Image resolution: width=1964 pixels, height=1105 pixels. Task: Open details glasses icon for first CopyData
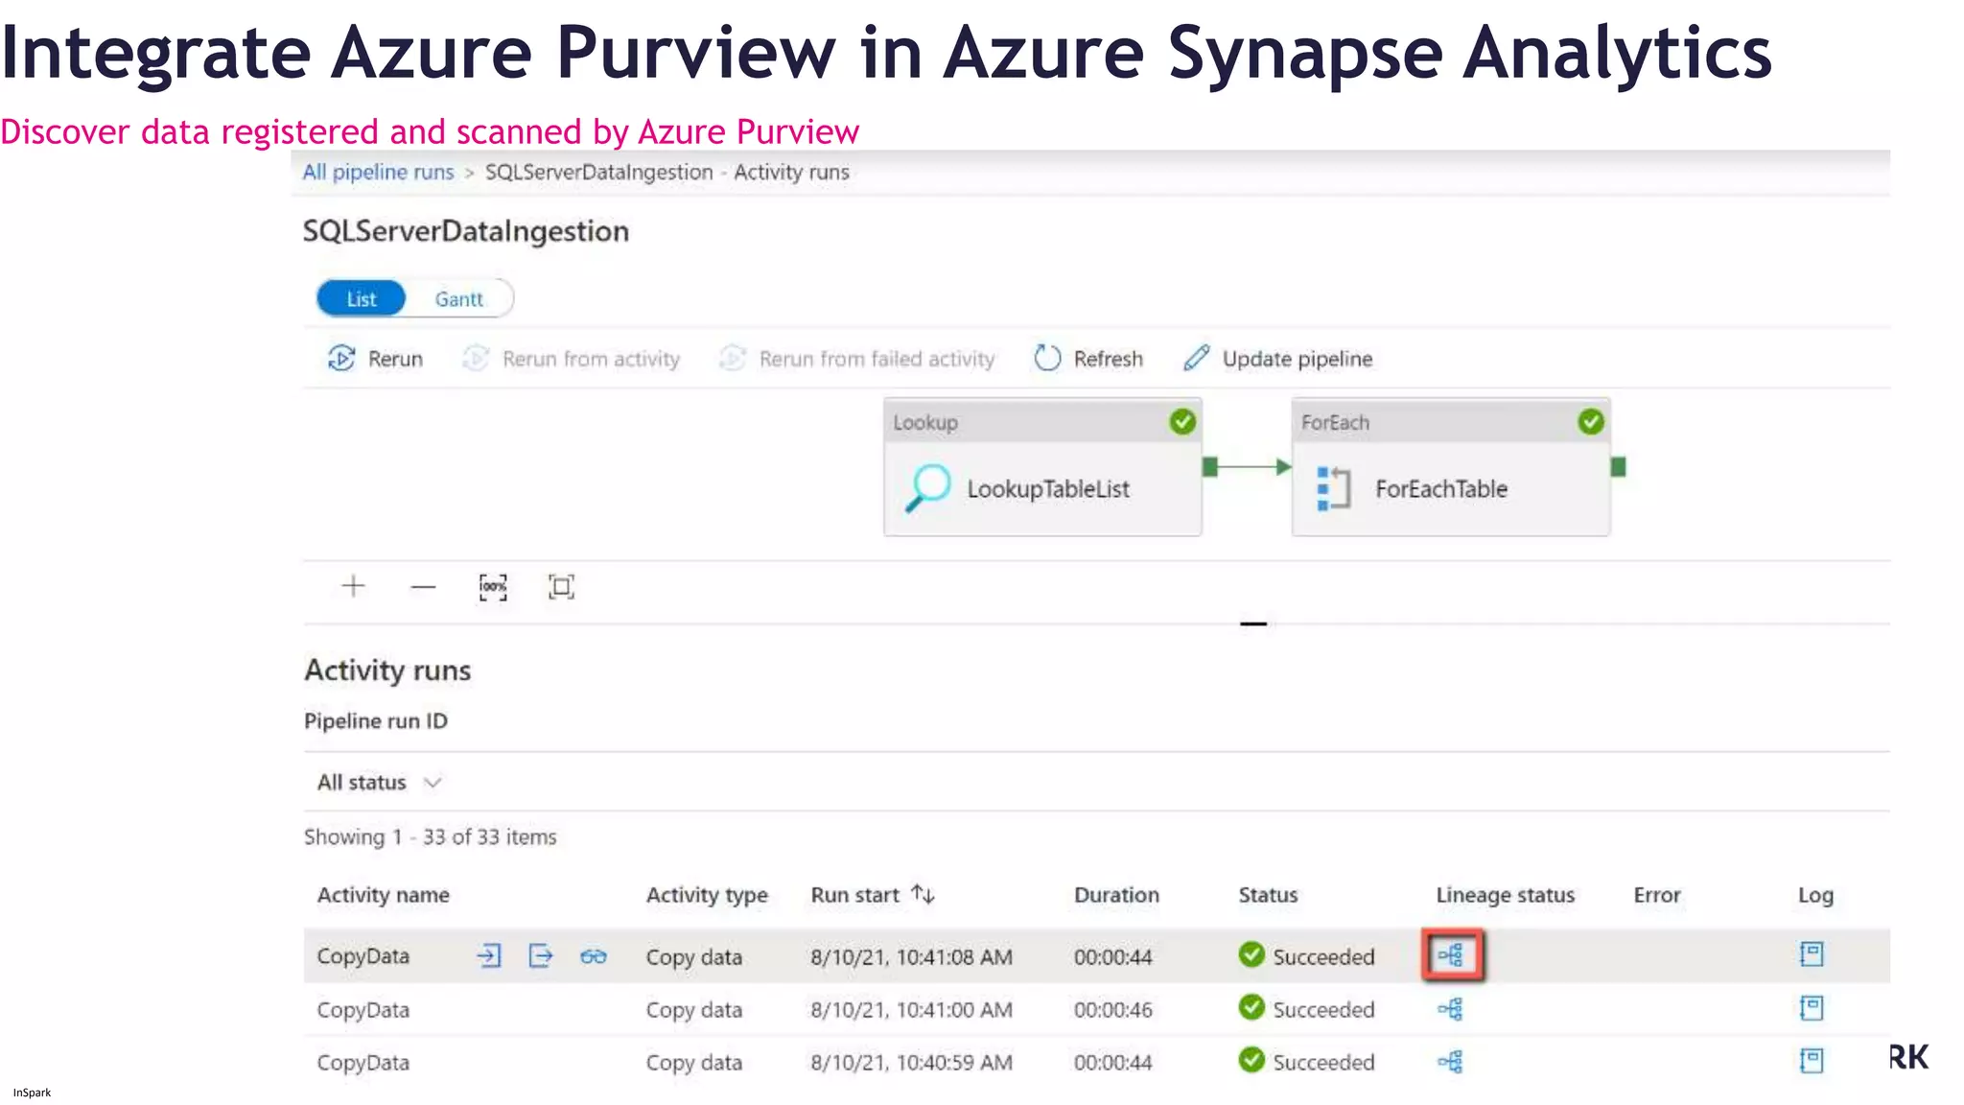pos(594,956)
